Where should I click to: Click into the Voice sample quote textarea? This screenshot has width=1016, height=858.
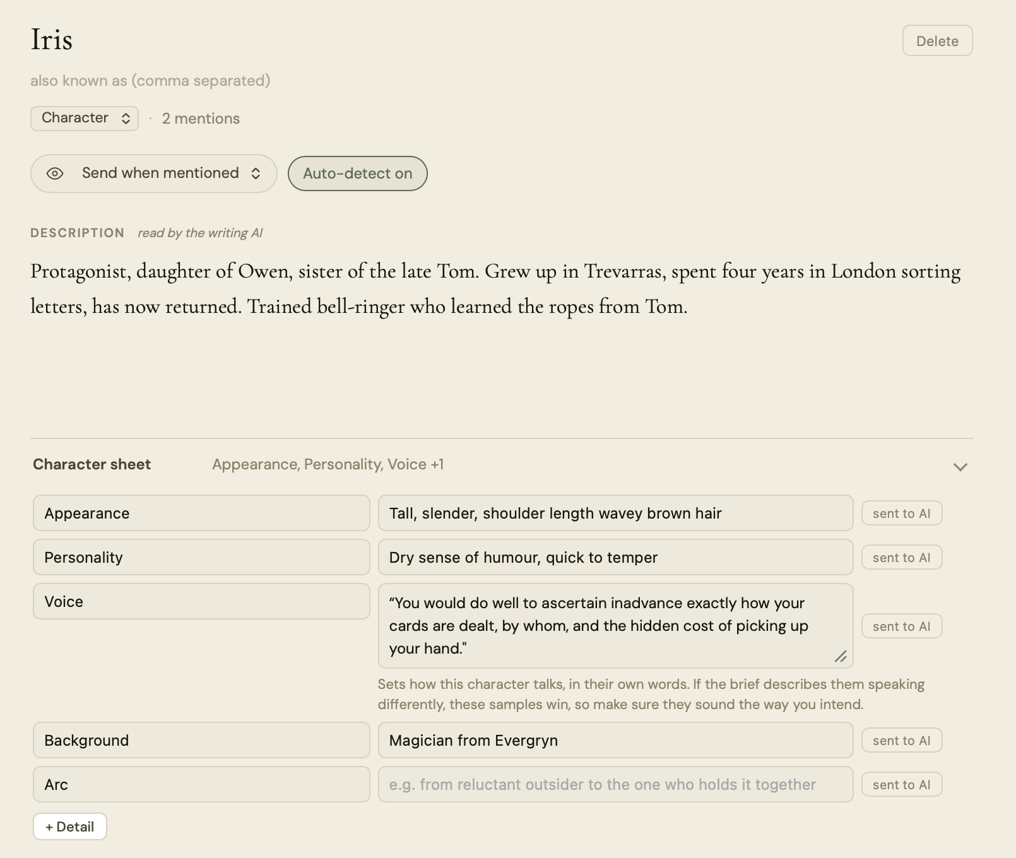click(615, 626)
